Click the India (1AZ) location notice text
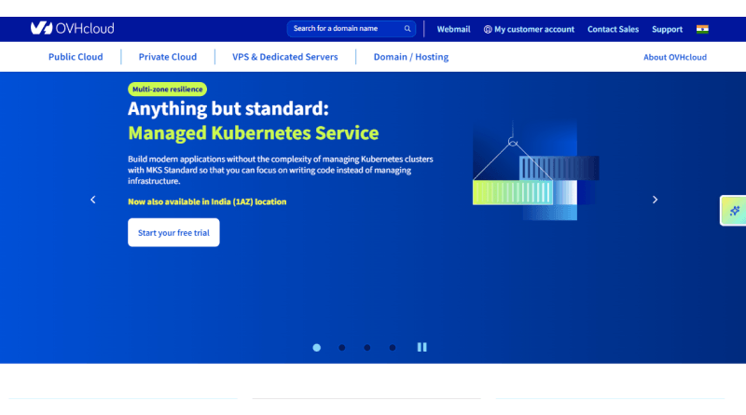This screenshot has height=415, width=746. point(207,201)
